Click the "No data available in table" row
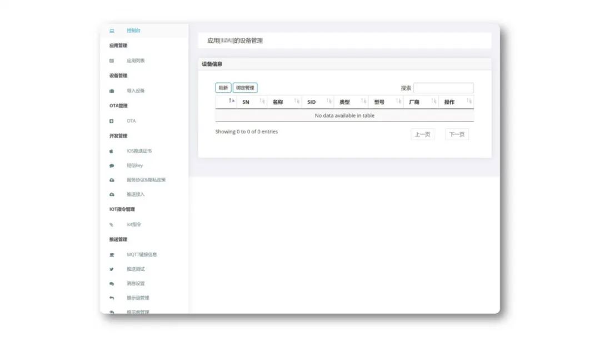This screenshot has width=600, height=337. [x=344, y=115]
